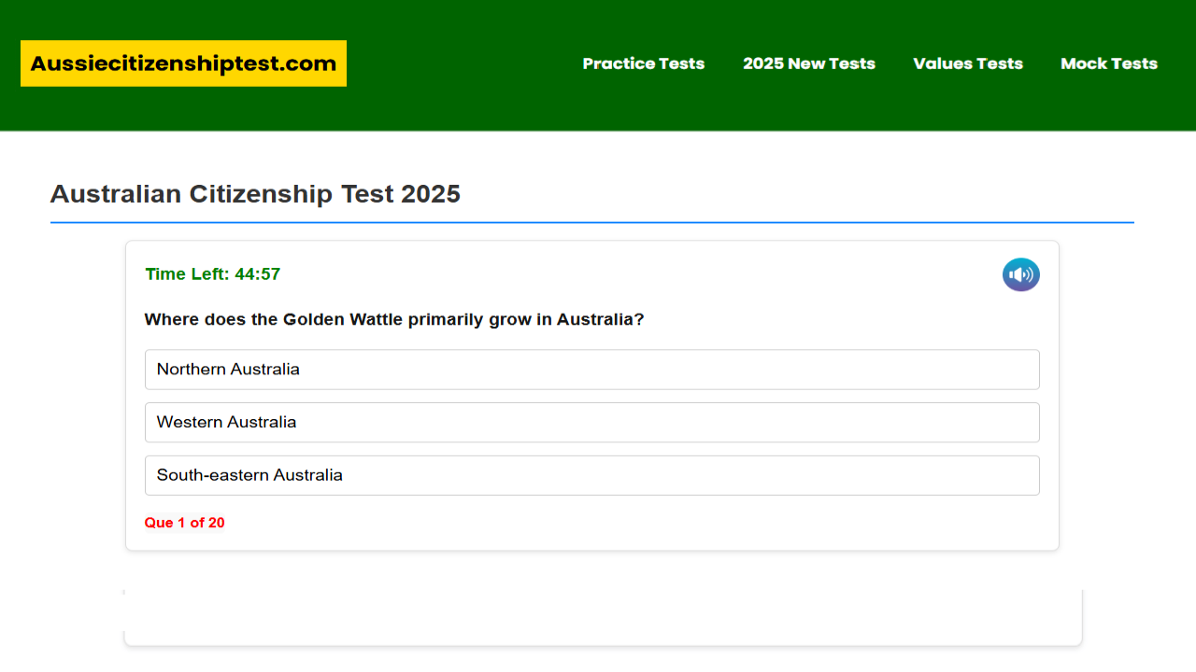The width and height of the screenshot is (1196, 672).
Task: Click the blue divider line under the heading
Action: [x=591, y=222]
